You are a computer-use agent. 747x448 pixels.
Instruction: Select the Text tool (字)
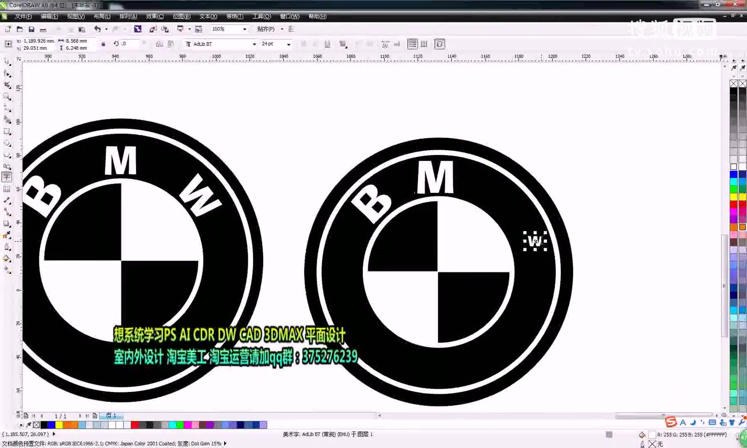pos(7,177)
